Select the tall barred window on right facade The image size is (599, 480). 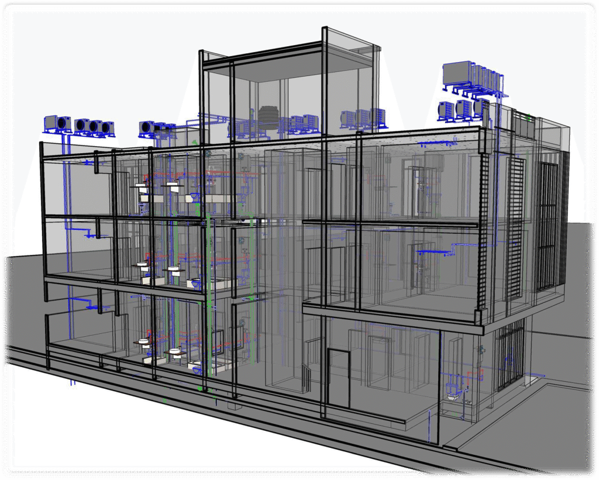pyautogui.click(x=547, y=225)
